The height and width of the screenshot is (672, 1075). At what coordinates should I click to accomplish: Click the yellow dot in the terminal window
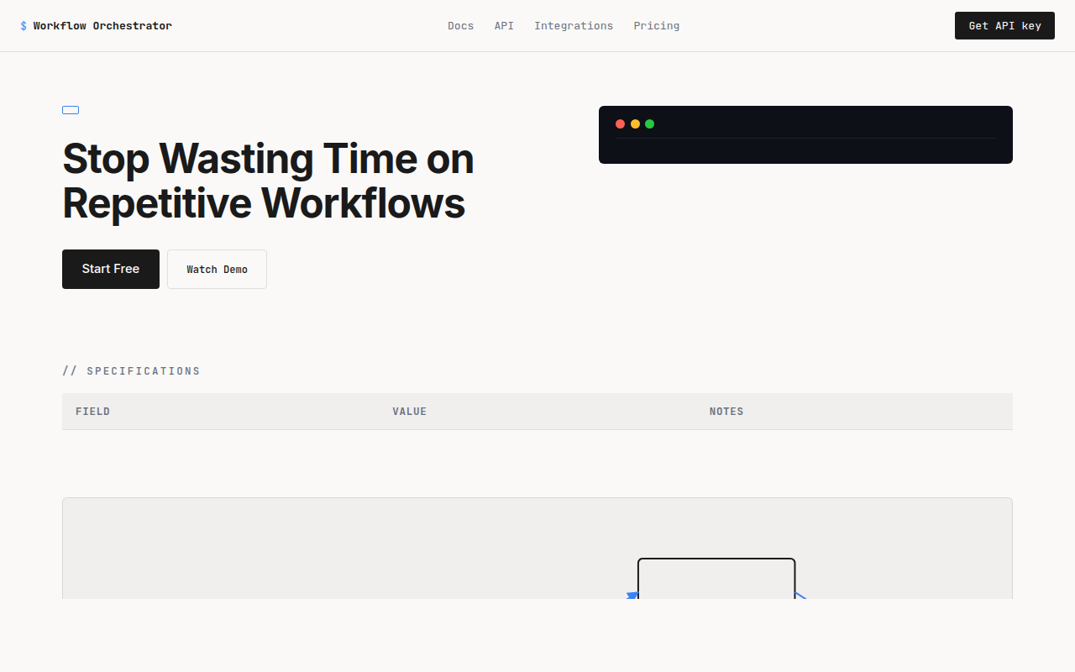635,124
